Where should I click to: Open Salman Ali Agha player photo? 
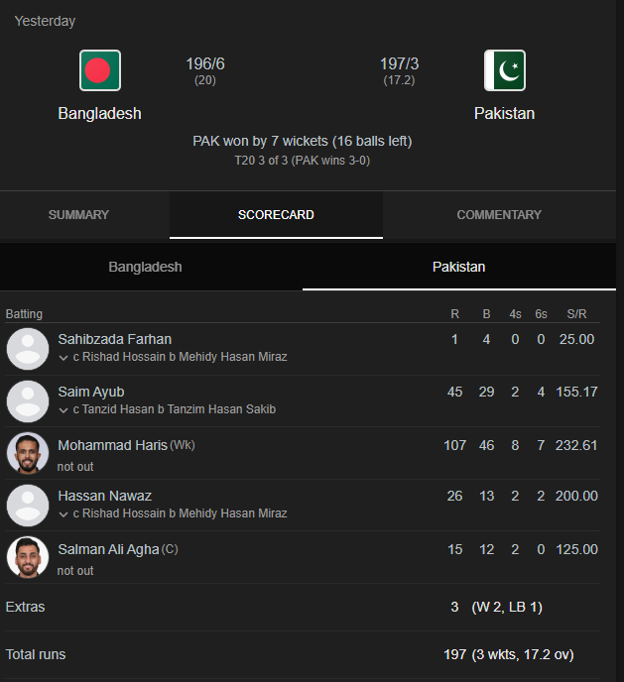[28, 557]
